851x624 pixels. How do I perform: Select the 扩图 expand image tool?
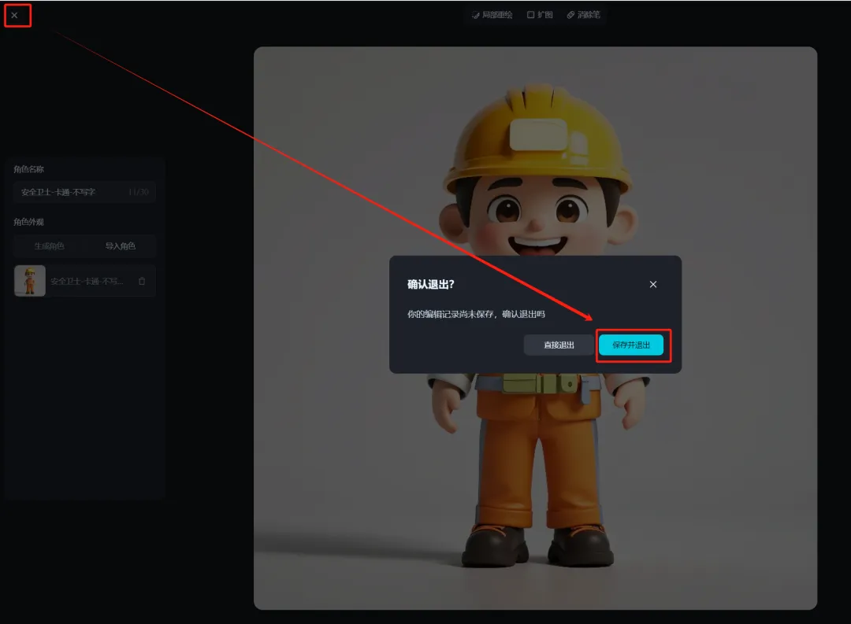click(540, 15)
